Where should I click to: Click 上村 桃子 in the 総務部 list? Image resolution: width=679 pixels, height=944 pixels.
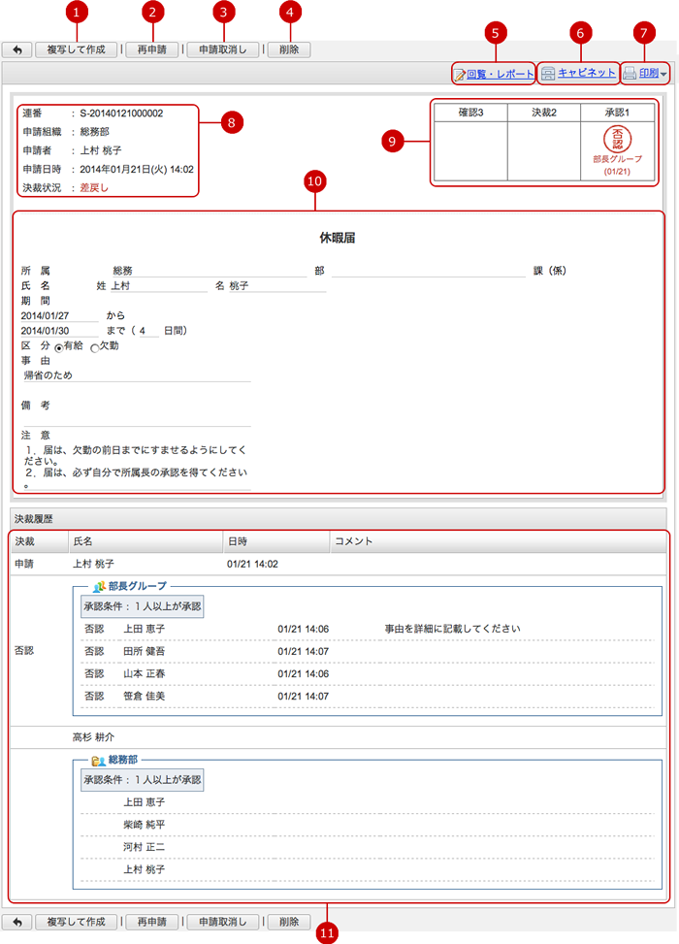point(145,869)
